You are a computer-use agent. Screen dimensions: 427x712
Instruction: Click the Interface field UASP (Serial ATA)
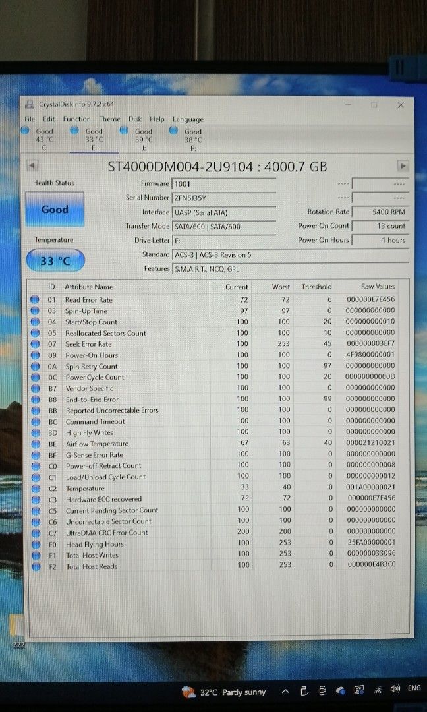click(x=224, y=212)
